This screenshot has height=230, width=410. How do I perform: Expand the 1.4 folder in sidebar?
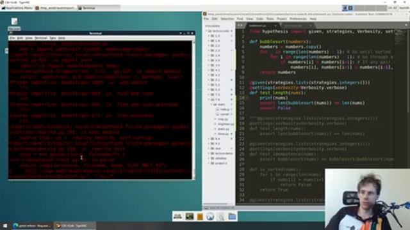coord(209,41)
